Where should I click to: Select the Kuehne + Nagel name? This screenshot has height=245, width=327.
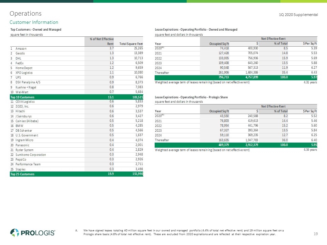[26, 87]
